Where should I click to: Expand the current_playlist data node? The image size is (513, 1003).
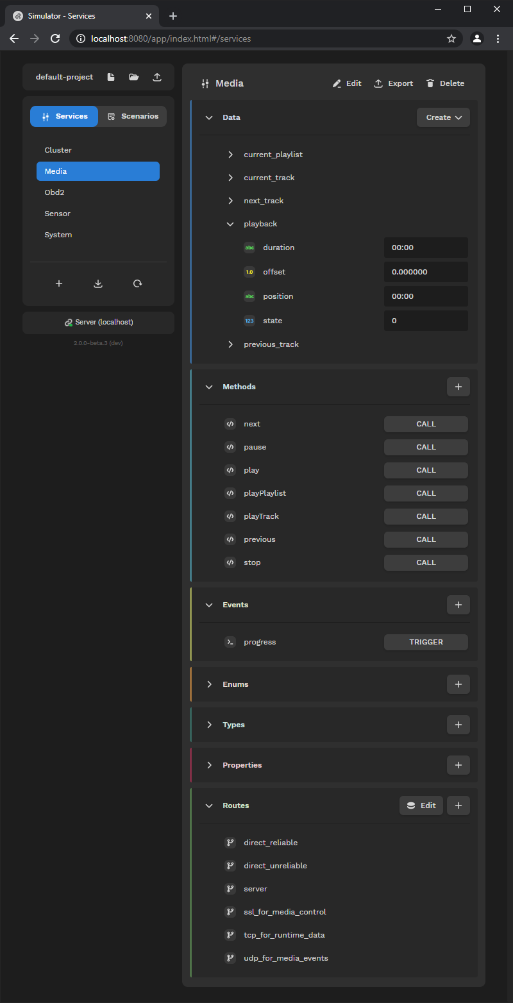pyautogui.click(x=230, y=154)
